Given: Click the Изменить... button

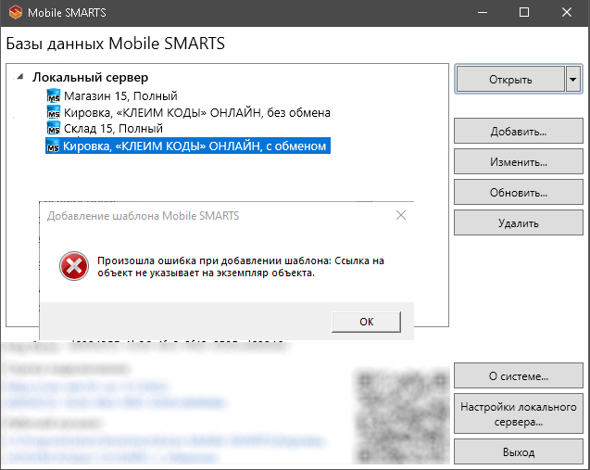Looking at the screenshot, I should pos(519,161).
